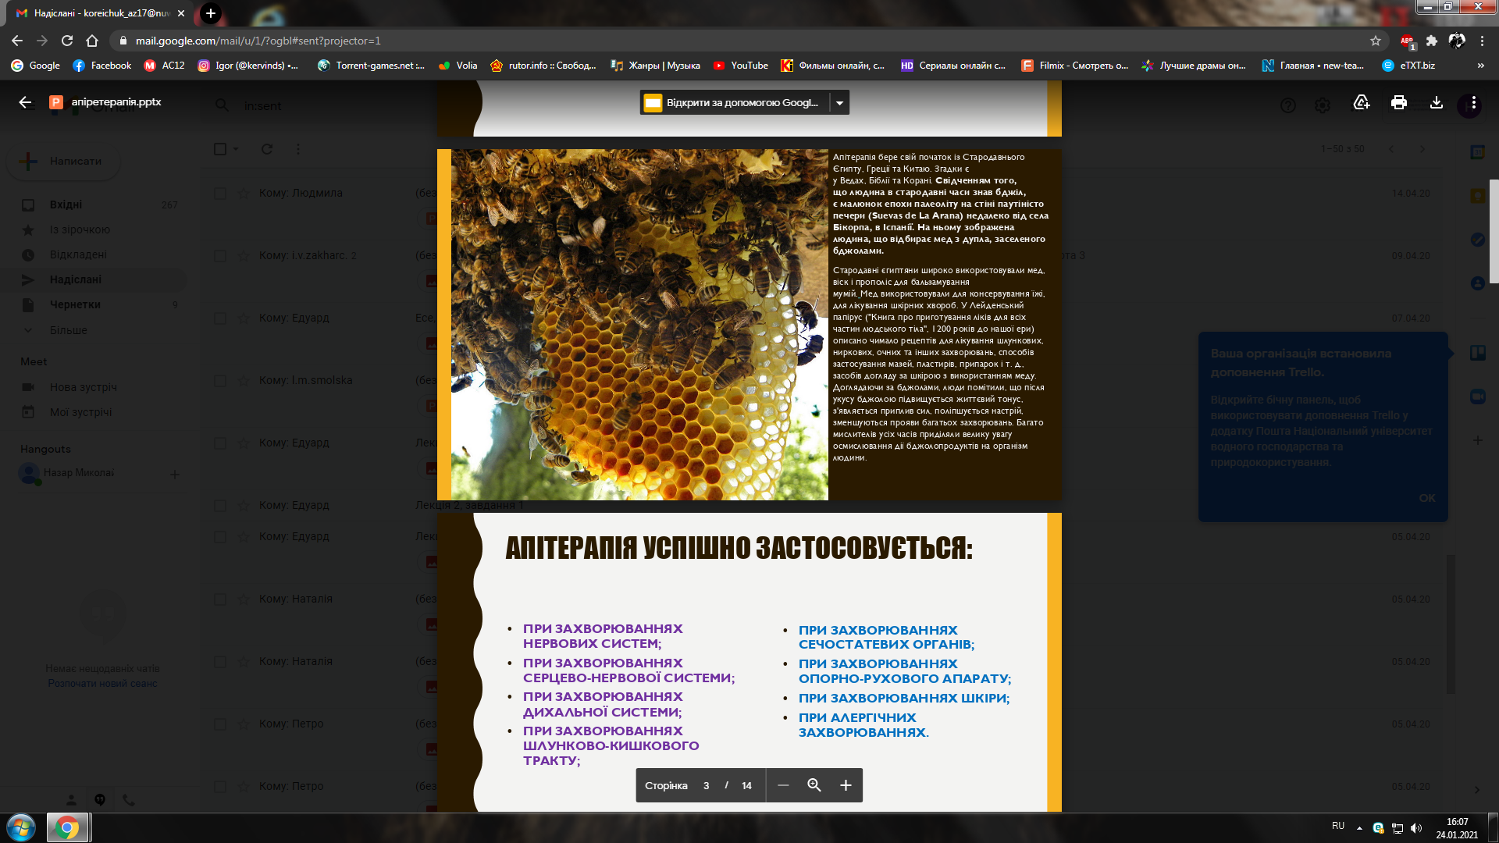Click the address bar URL
Viewport: 1499px width, 843px height.
click(x=258, y=41)
